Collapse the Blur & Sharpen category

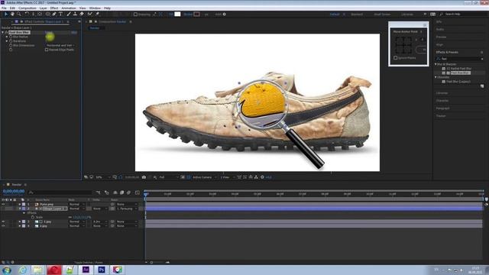pos(436,64)
